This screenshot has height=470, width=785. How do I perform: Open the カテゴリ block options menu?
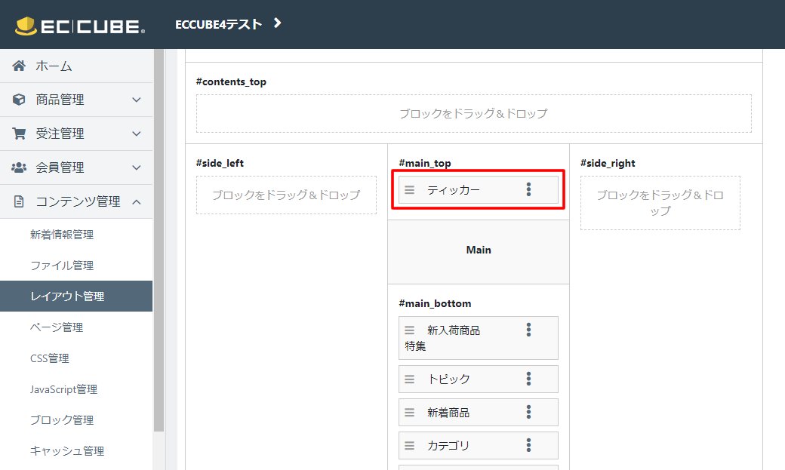(x=528, y=445)
